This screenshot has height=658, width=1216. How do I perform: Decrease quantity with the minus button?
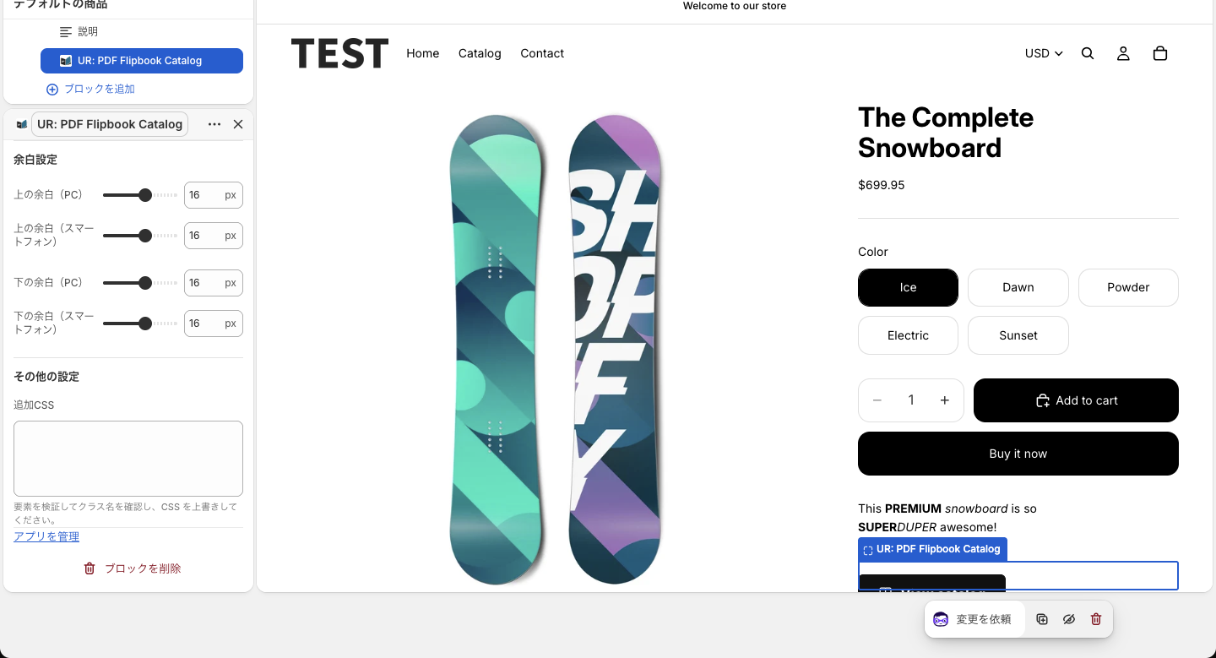pyautogui.click(x=877, y=400)
